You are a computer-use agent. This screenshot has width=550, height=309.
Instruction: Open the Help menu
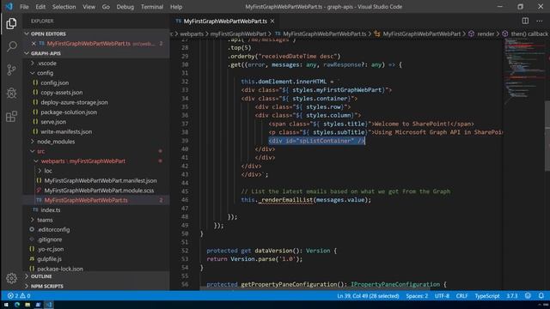coord(176,7)
